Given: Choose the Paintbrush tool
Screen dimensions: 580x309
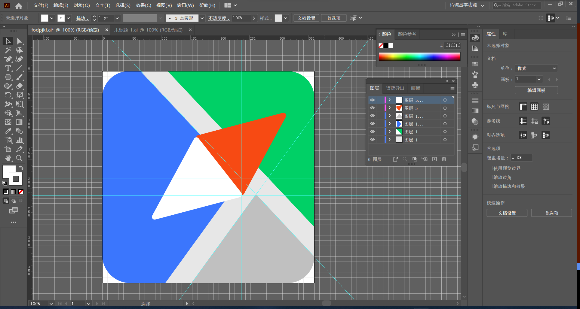Looking at the screenshot, I should tap(20, 77).
